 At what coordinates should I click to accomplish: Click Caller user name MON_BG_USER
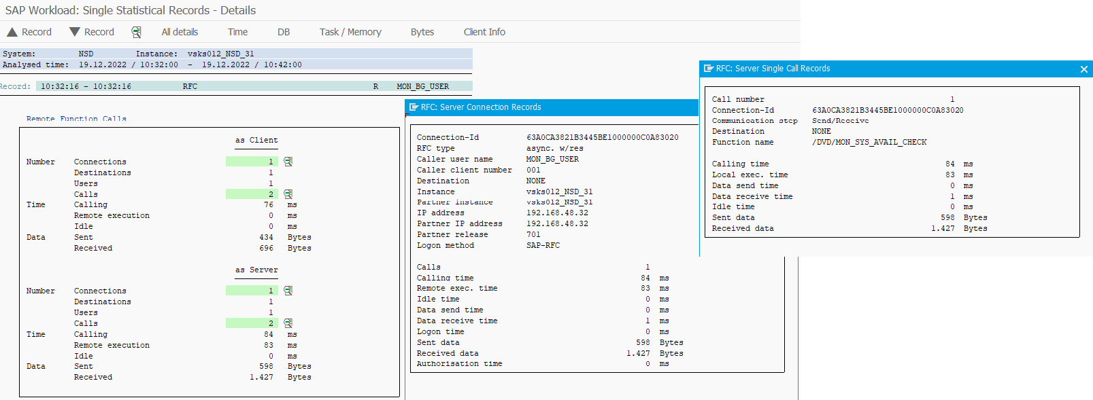pyautogui.click(x=552, y=159)
